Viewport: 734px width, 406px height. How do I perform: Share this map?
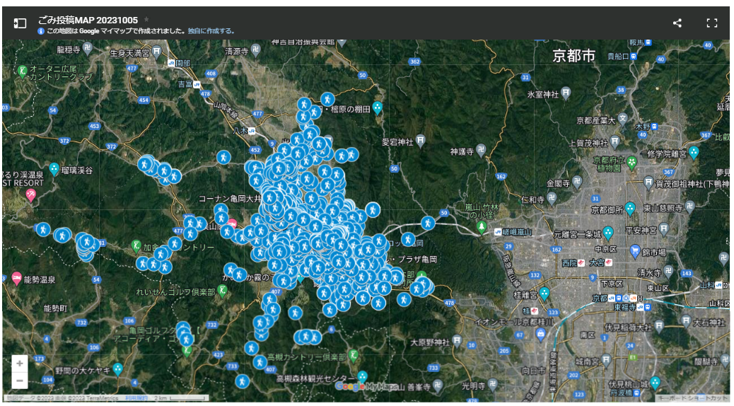(x=677, y=23)
